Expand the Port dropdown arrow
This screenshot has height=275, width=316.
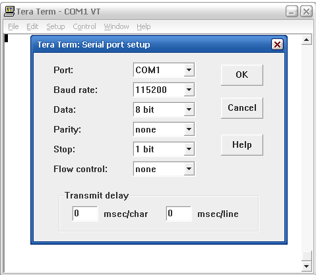(x=189, y=70)
